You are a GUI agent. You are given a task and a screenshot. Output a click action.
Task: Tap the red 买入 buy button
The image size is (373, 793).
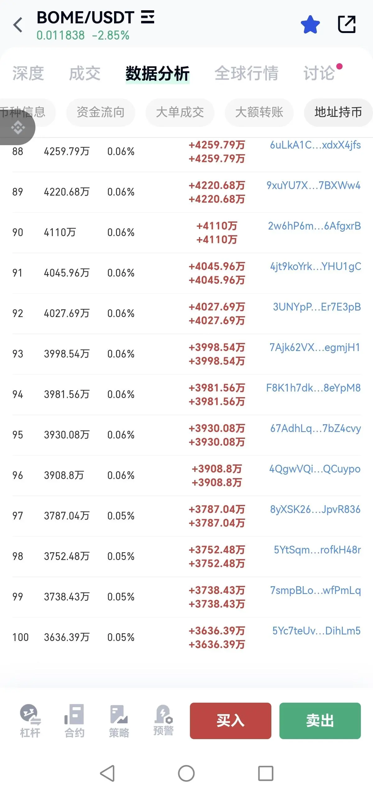point(230,721)
